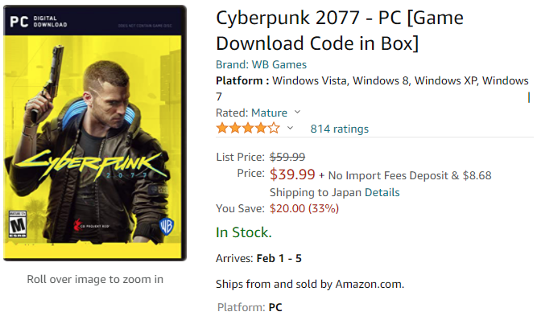Click the $39.99 price text
Image resolution: width=537 pixels, height=320 pixels.
292,174
